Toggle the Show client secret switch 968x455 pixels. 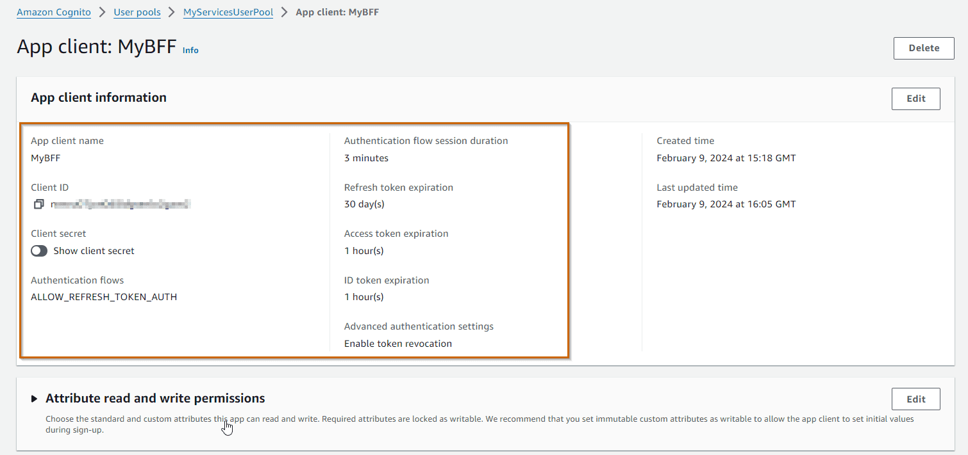[39, 251]
